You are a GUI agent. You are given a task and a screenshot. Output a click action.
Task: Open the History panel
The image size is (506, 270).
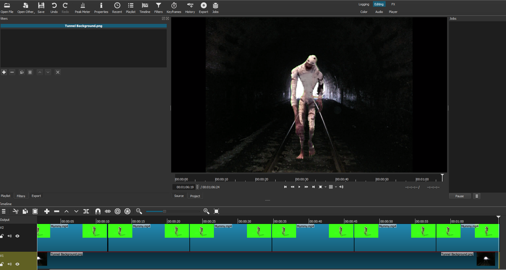[x=190, y=8]
